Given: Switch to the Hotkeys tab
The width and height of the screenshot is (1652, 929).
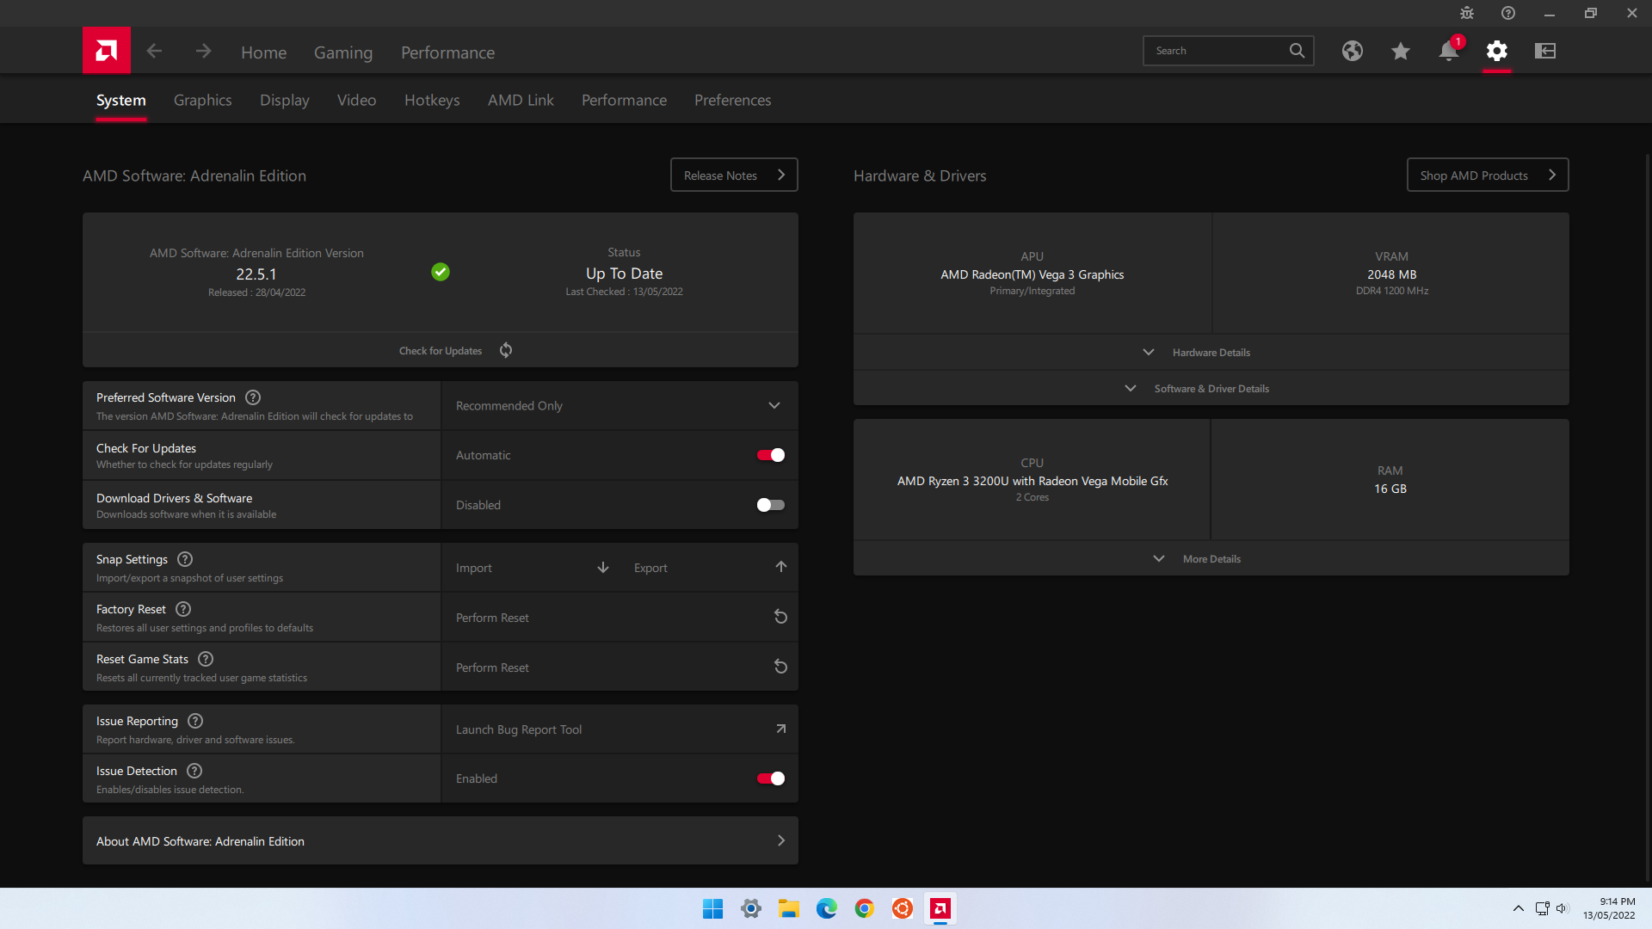Looking at the screenshot, I should point(432,100).
